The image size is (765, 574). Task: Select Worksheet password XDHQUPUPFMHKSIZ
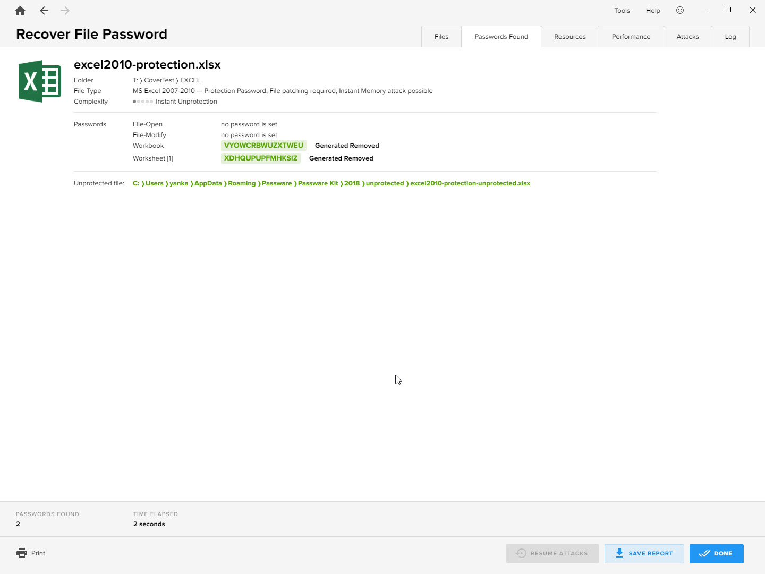point(261,158)
